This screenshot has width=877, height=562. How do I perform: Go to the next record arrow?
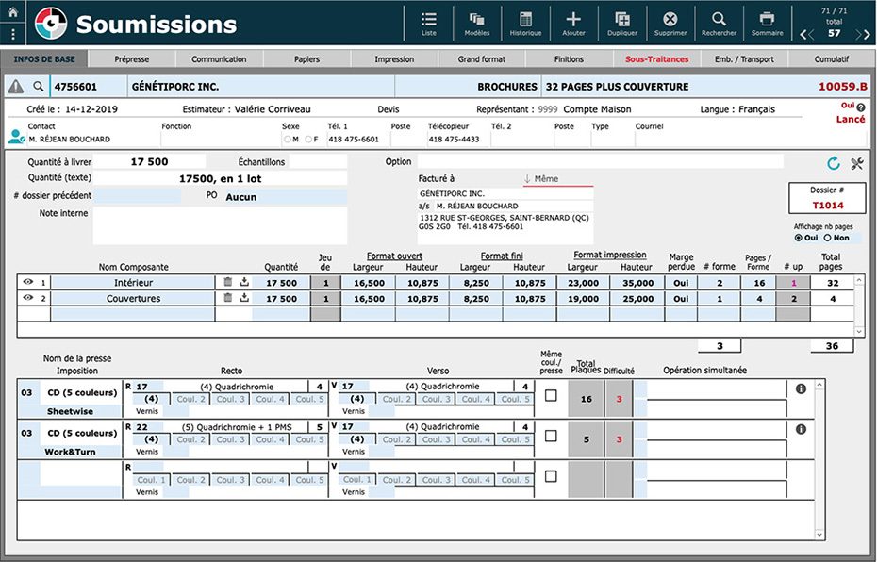click(x=861, y=35)
